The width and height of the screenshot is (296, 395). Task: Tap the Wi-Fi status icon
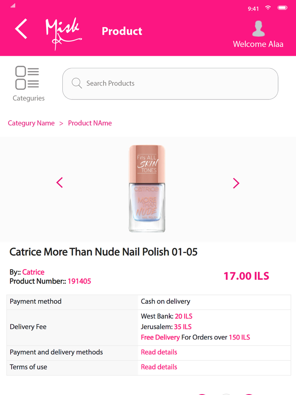[x=268, y=8]
